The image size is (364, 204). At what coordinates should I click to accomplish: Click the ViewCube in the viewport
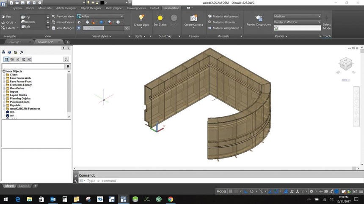[x=346, y=64]
